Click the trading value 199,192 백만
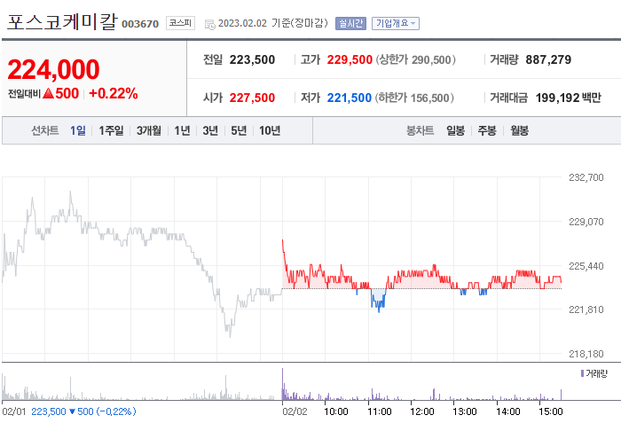The image size is (621, 423). coord(569,98)
